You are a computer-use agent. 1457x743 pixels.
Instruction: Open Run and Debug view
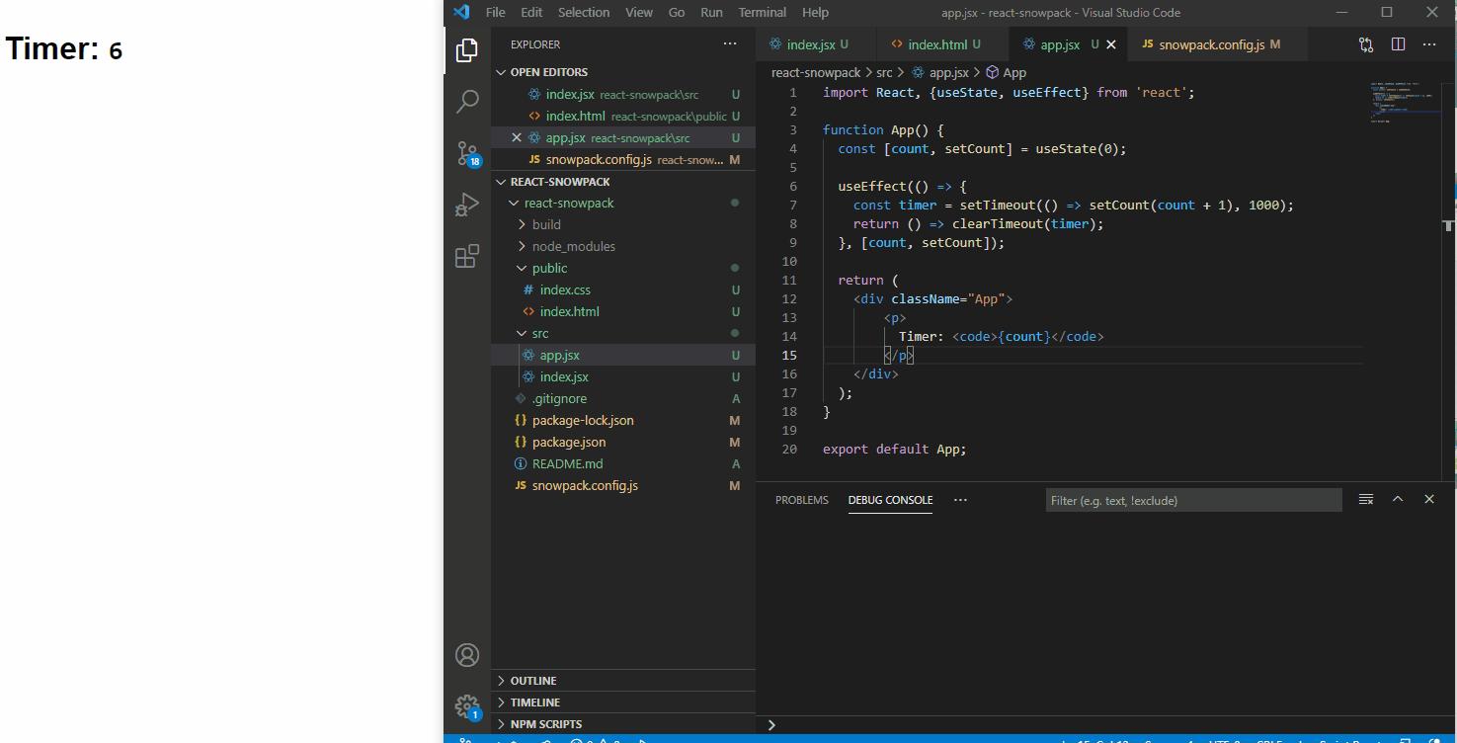pos(467,205)
